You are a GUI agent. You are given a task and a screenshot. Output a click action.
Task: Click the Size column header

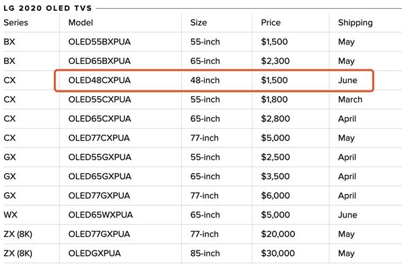[x=199, y=22]
